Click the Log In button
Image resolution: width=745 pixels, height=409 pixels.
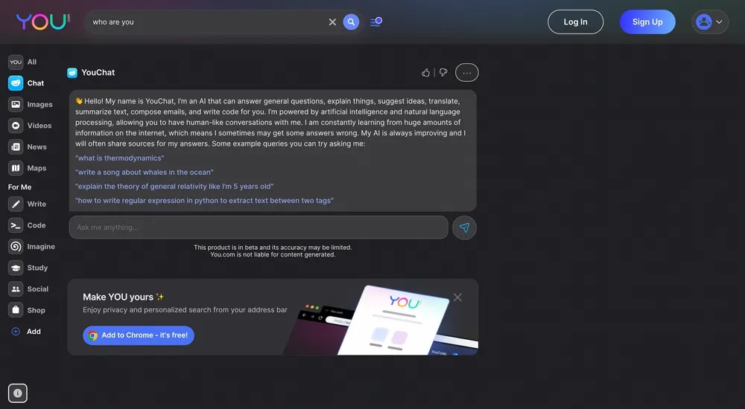coord(575,22)
